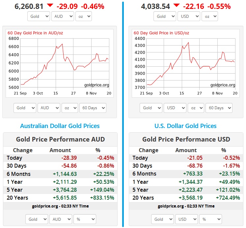This screenshot has height=228, width=246.
Task: Open the U.S. Dollar Gold Prices link
Action: pos(185,126)
